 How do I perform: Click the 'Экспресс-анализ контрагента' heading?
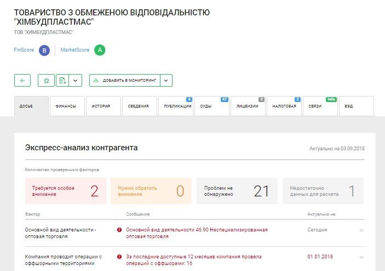pyautogui.click(x=81, y=148)
